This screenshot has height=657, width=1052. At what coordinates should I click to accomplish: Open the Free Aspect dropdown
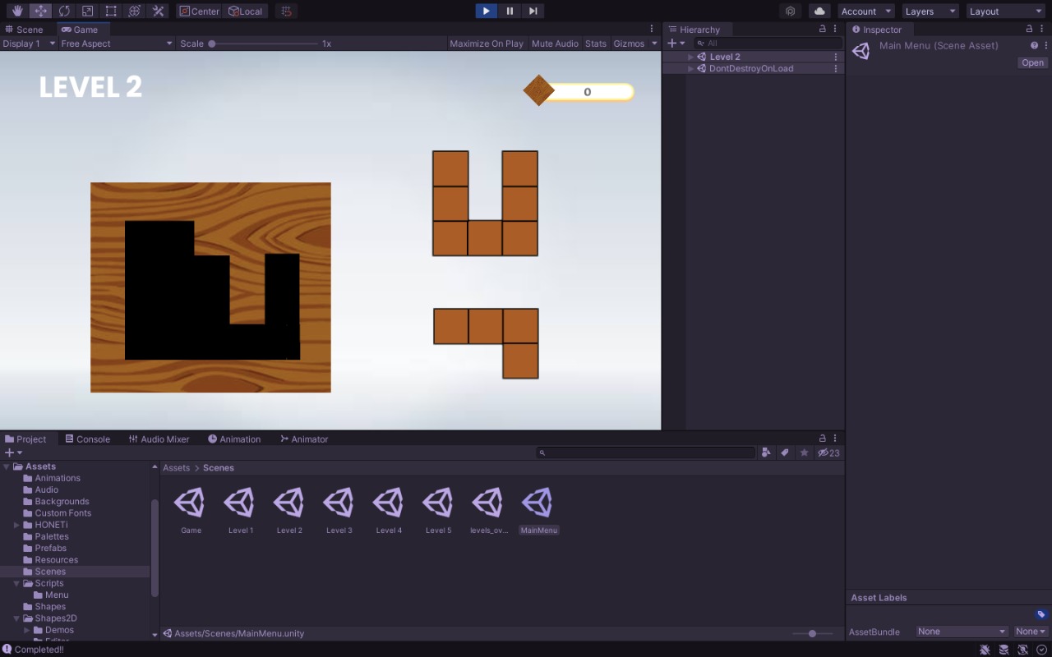(117, 44)
